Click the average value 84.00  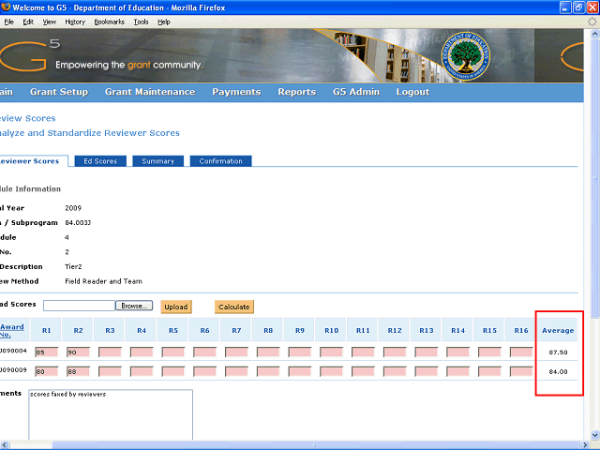[x=558, y=371]
